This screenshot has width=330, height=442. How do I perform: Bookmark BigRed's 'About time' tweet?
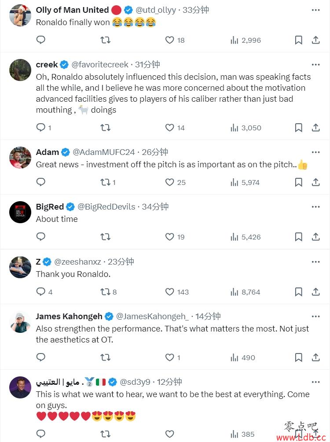[298, 237]
